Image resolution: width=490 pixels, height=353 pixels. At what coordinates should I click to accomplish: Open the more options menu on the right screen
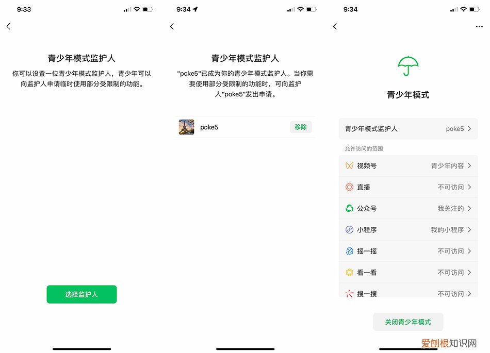(481, 26)
